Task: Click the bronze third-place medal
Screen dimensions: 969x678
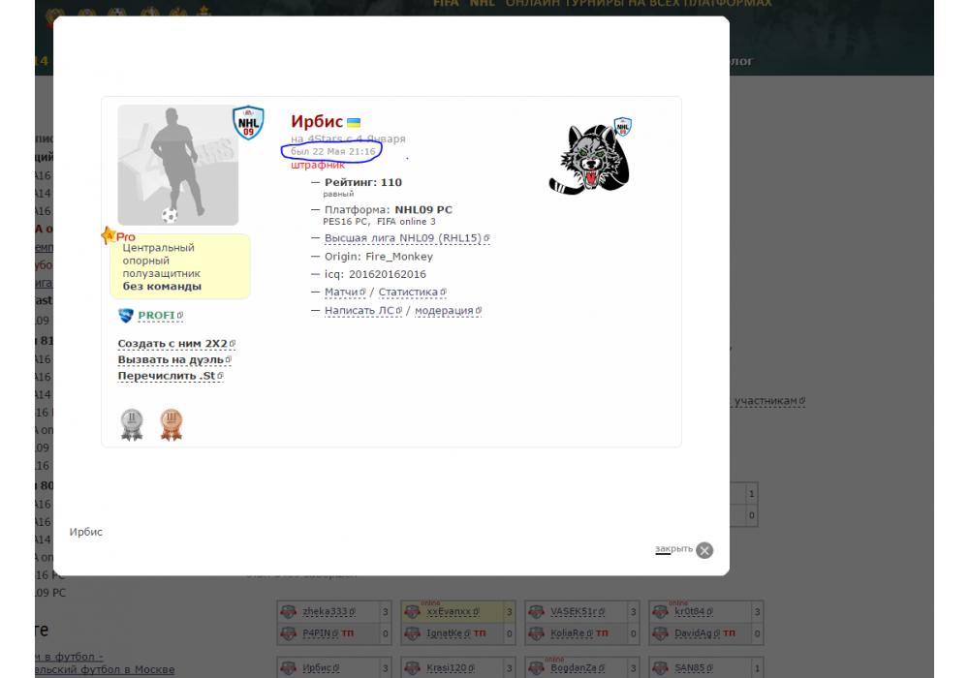Action: coord(172,425)
